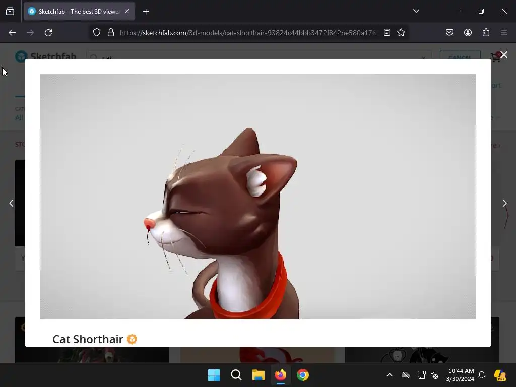This screenshot has width=516, height=387.
Task: Expand the list all tabs dropdown arrow
Action: point(416,11)
